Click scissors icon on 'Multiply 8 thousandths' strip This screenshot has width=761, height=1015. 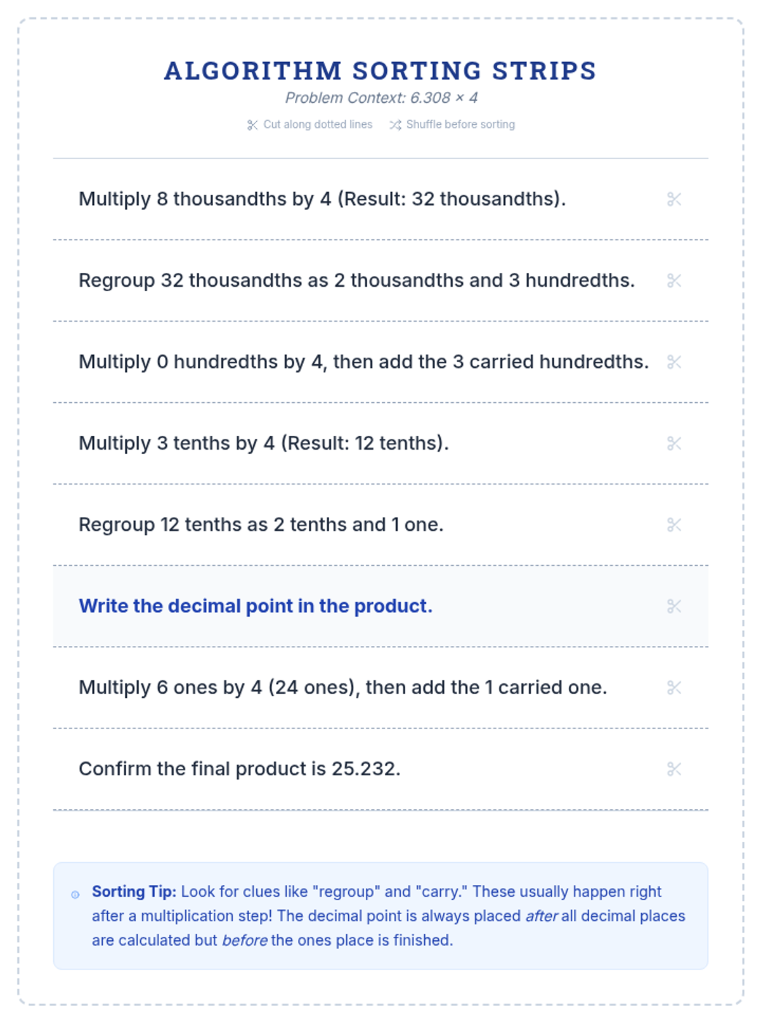point(673,199)
